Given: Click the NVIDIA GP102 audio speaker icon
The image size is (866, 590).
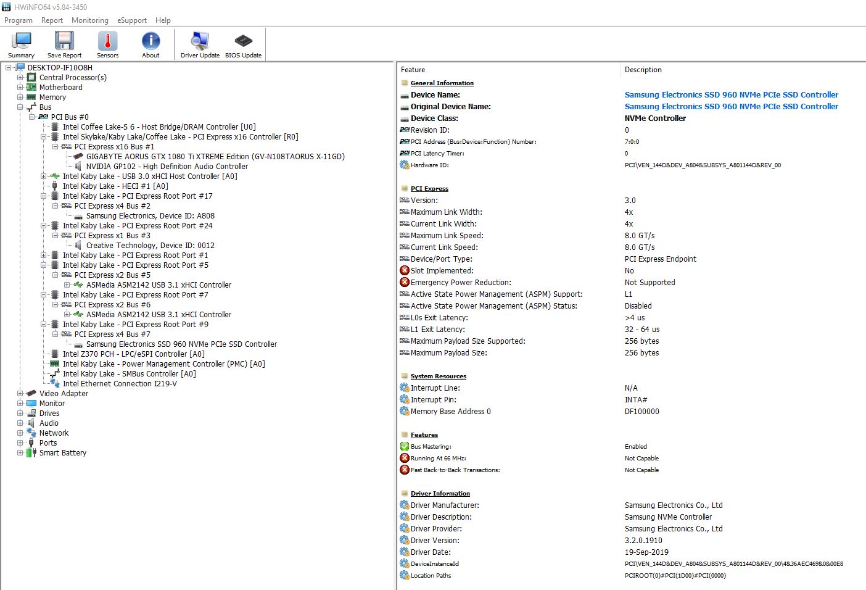Looking at the screenshot, I should [x=78, y=167].
